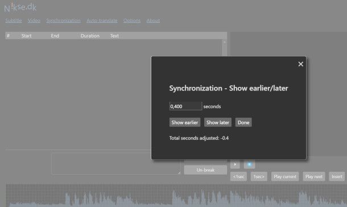Screen dimensions: 347x207
Task: Open the Options menu
Action: tap(132, 20)
